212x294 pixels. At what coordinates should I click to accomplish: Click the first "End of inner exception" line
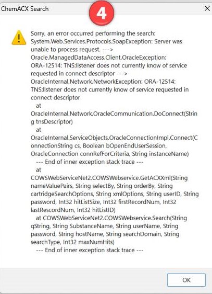90,162
